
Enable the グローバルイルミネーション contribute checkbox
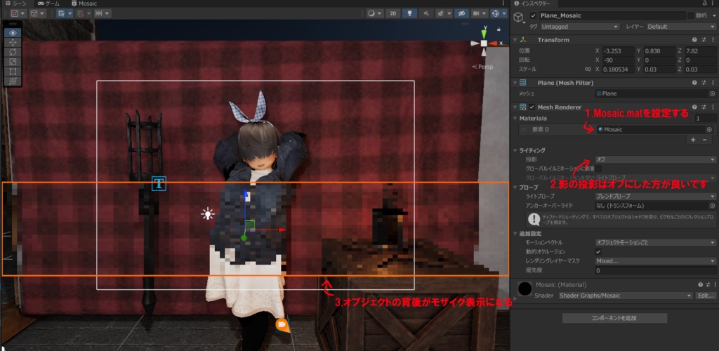point(598,168)
